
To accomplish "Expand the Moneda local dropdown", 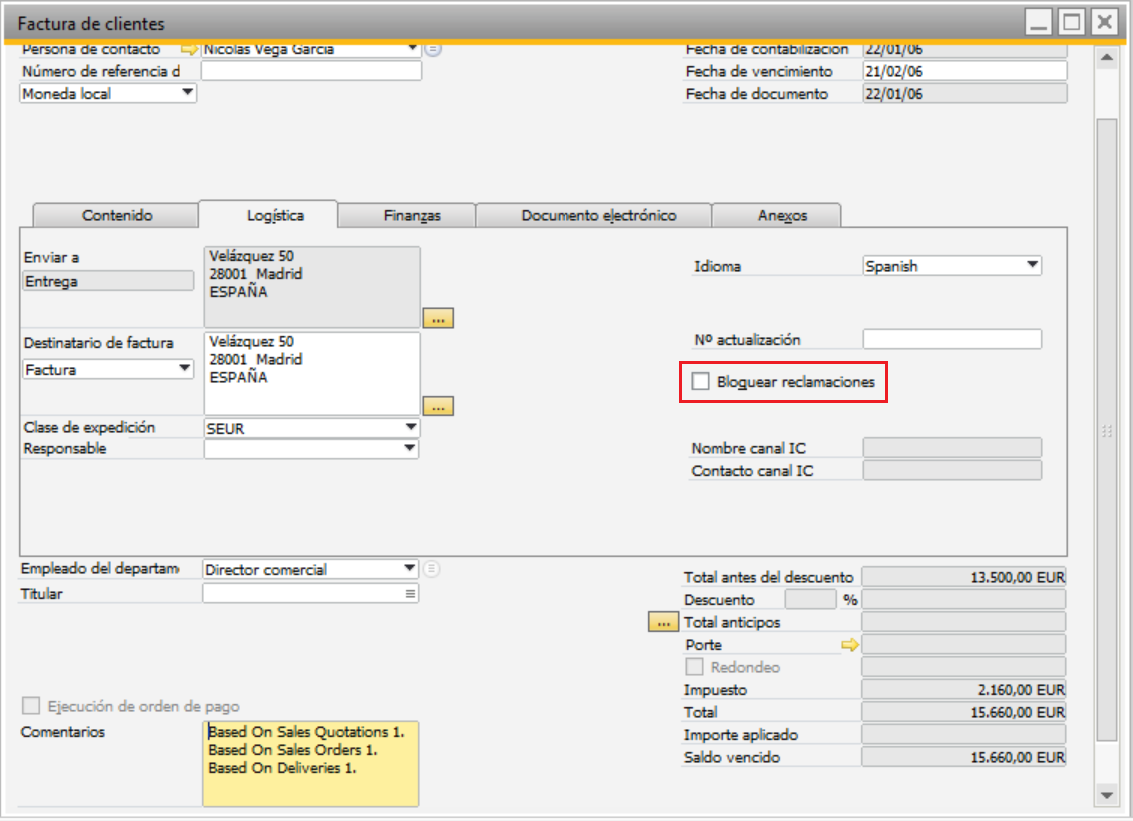I will (187, 93).
